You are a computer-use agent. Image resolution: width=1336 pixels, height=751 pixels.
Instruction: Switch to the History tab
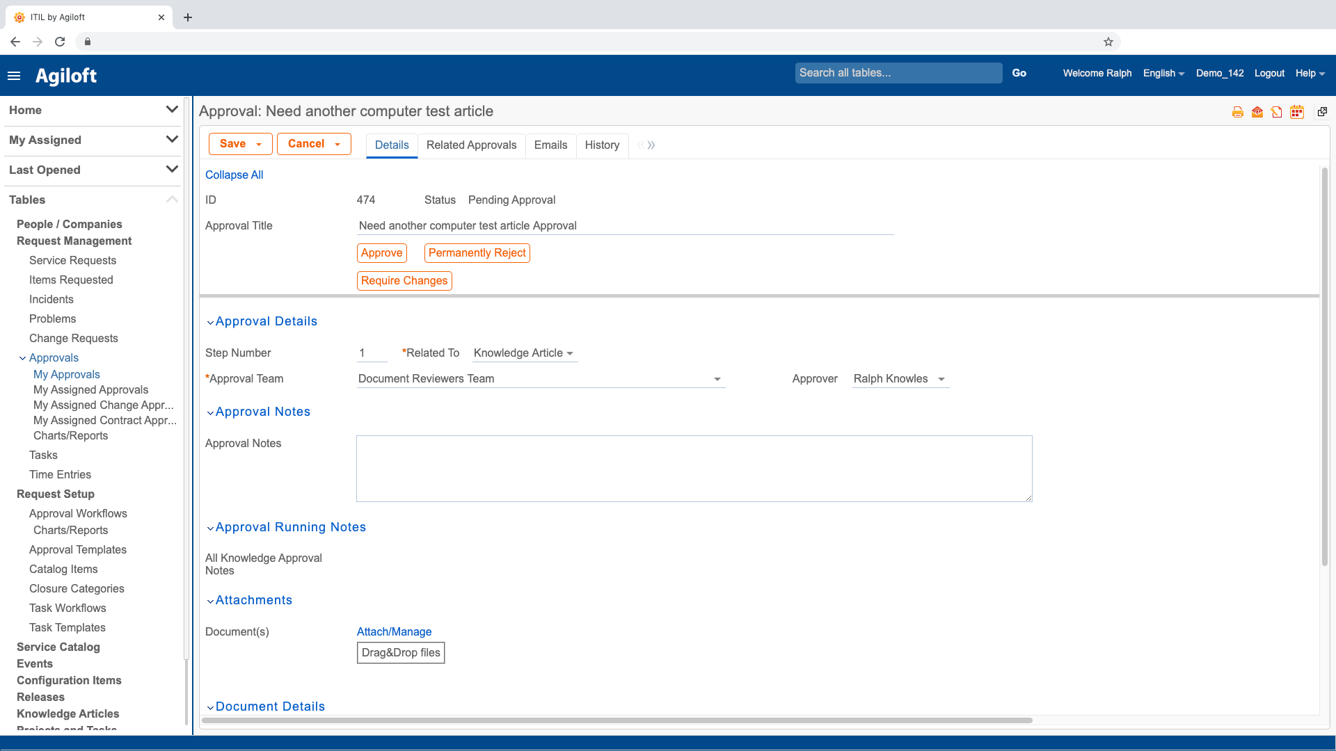point(601,145)
